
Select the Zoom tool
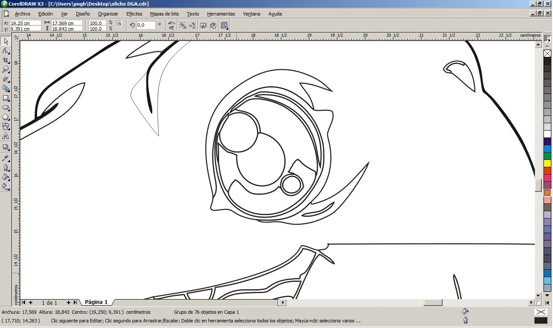pos(6,69)
